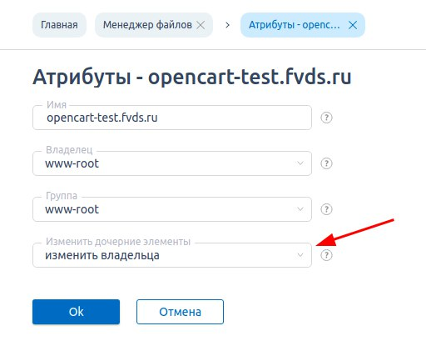Expand the Группа dropdown arrow

coord(300,209)
